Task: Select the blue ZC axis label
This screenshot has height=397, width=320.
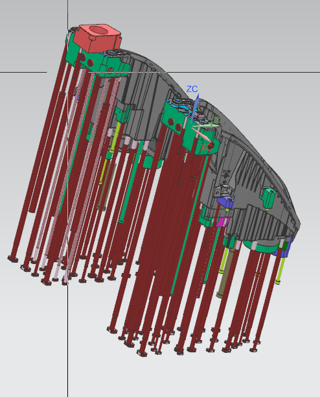Action: coord(192,89)
